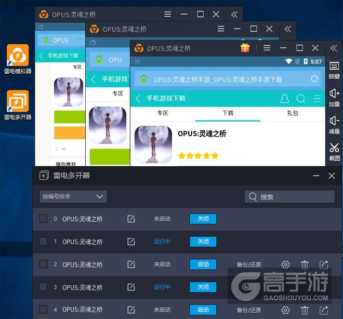Image resolution: width=343 pixels, height=319 pixels.
Task: Click the 加量 volume up icon
Action: pyautogui.click(x=334, y=98)
